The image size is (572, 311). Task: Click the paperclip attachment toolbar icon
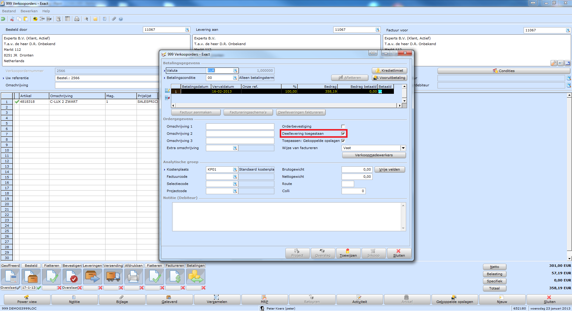coord(114,19)
